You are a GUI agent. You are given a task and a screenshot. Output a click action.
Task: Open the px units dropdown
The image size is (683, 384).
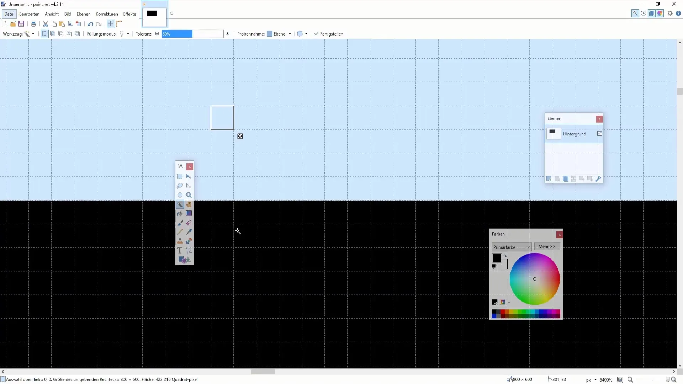[x=591, y=380]
